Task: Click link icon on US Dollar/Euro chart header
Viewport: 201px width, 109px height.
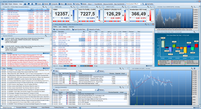Action: [195, 7]
